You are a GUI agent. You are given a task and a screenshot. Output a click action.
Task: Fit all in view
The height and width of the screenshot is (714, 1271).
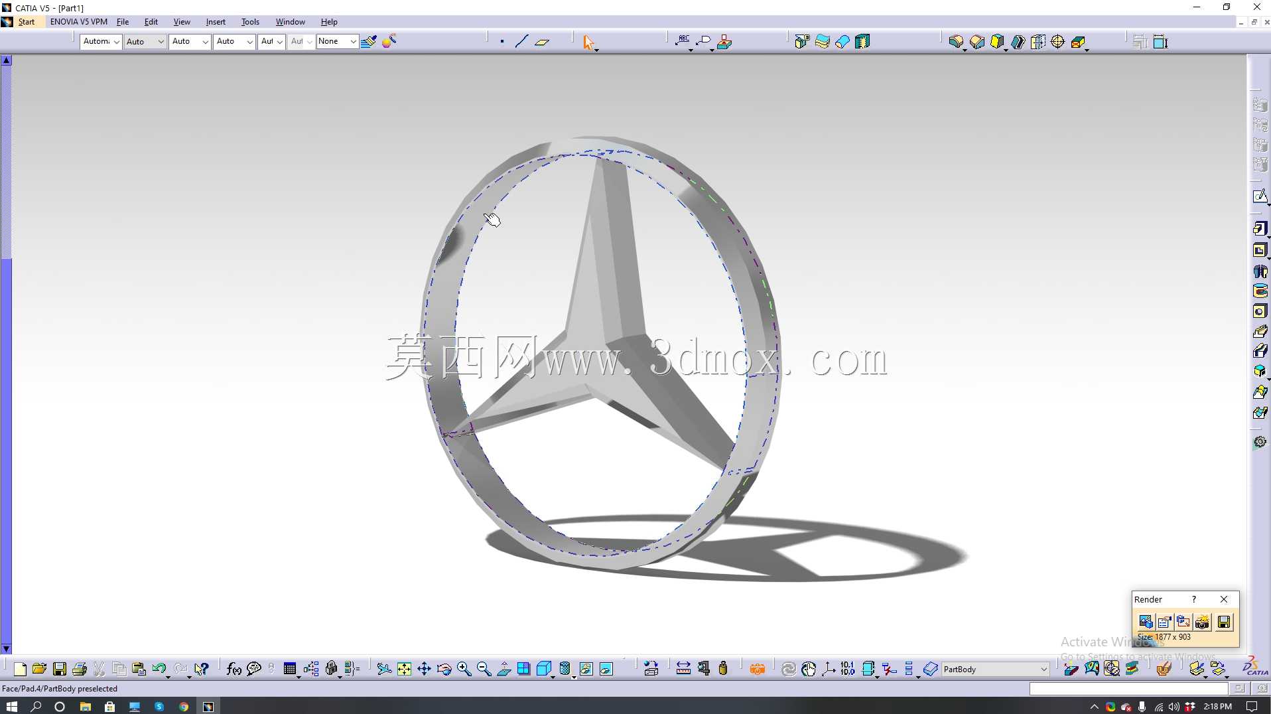404,669
